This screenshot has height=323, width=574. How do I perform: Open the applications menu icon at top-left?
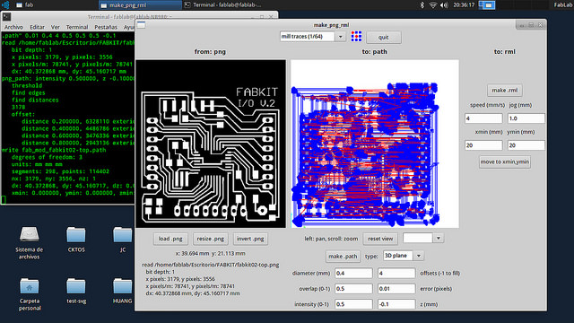click(5, 4)
